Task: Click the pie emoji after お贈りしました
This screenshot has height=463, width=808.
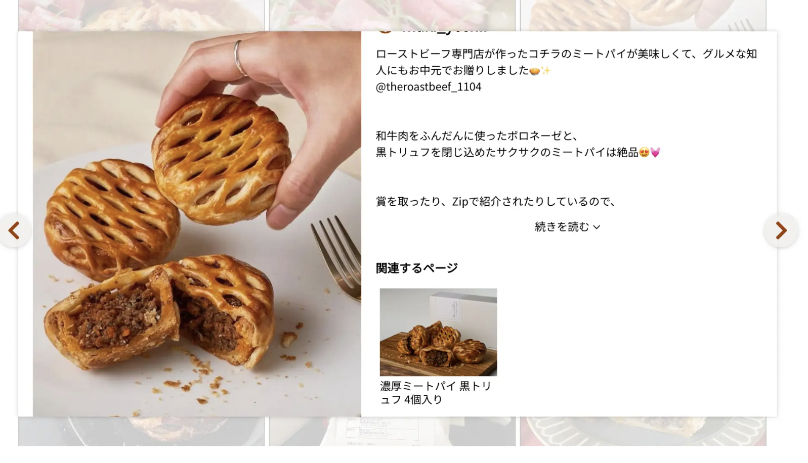Action: pos(534,71)
